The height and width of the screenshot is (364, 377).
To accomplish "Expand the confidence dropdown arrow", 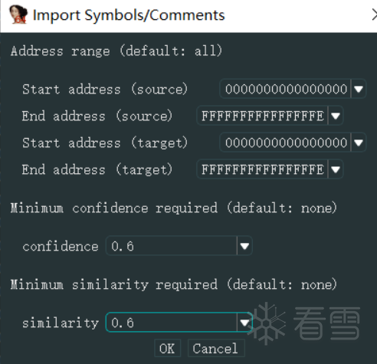I will tap(244, 246).
